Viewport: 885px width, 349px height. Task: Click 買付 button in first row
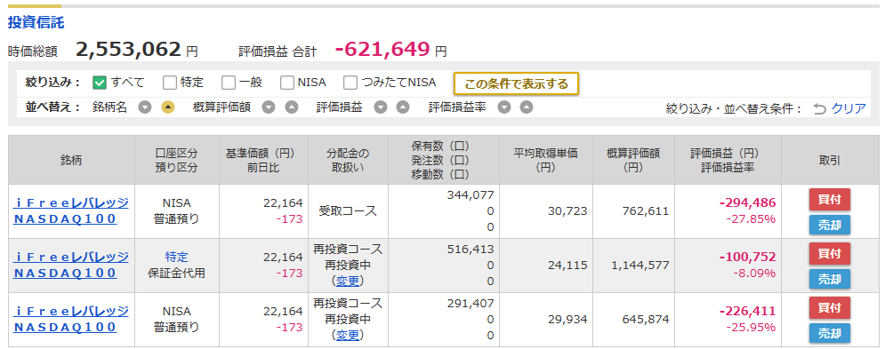[829, 200]
